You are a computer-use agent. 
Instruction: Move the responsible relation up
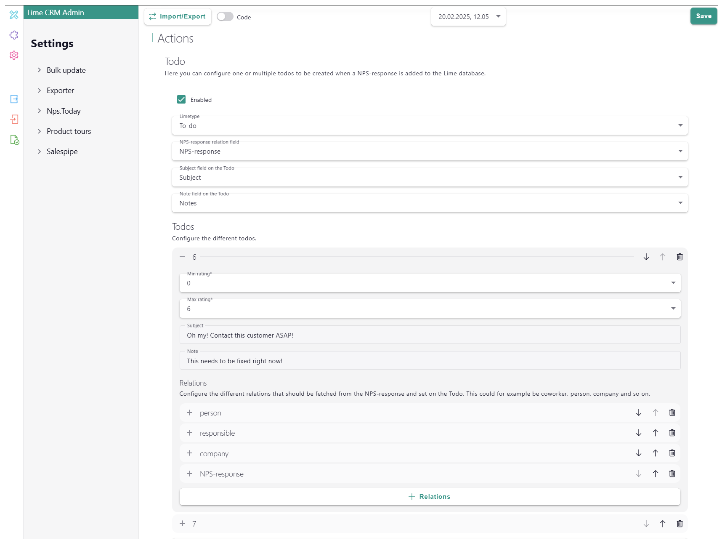(655, 433)
